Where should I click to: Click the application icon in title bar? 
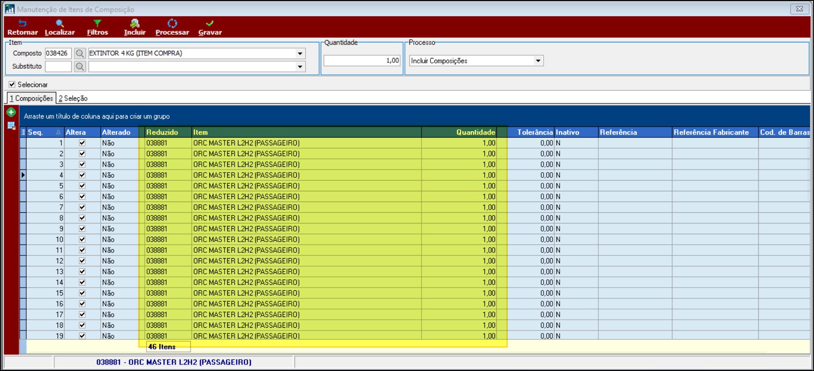pos(10,9)
